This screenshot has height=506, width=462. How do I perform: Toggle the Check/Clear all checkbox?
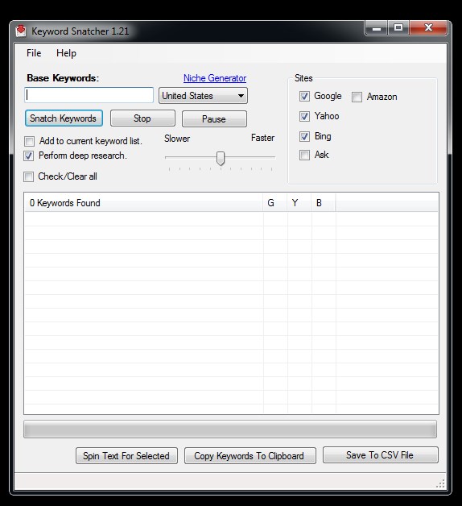pos(28,176)
